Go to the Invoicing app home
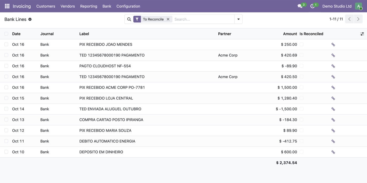This screenshot has height=183, width=367. pos(22,6)
